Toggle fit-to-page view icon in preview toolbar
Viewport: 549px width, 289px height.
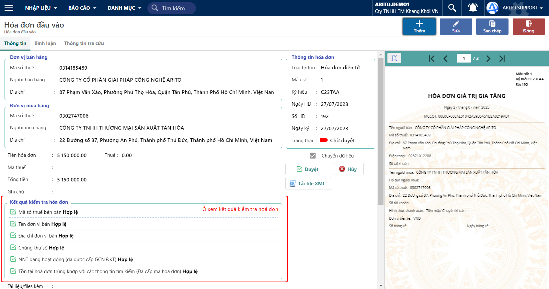coord(394,58)
